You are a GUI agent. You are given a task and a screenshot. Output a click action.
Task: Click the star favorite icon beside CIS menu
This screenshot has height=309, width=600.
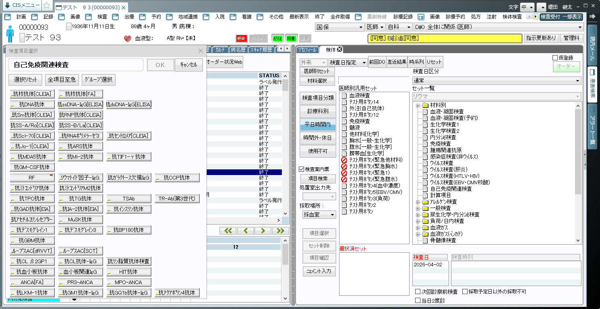tap(47, 6)
